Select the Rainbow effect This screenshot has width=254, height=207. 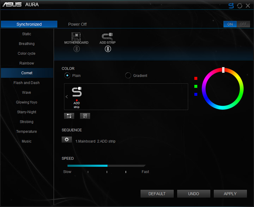click(27, 63)
